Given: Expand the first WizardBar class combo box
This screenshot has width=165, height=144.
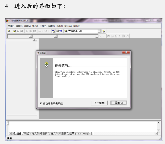Looking at the screenshot, I should click(30, 36).
